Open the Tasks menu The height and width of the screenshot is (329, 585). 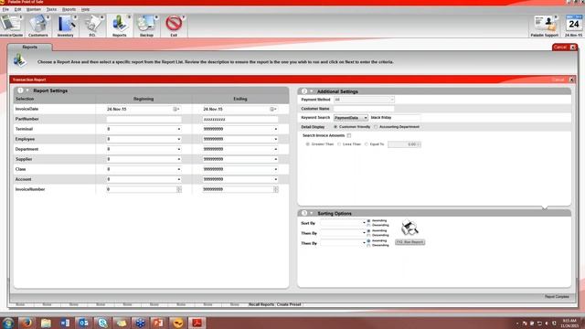pos(51,9)
